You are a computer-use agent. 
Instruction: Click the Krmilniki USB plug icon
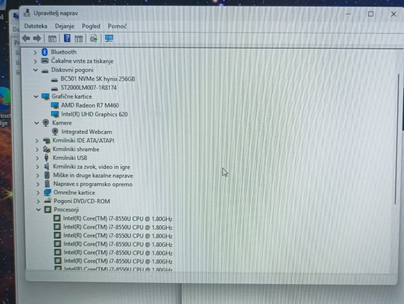[x=47, y=158]
